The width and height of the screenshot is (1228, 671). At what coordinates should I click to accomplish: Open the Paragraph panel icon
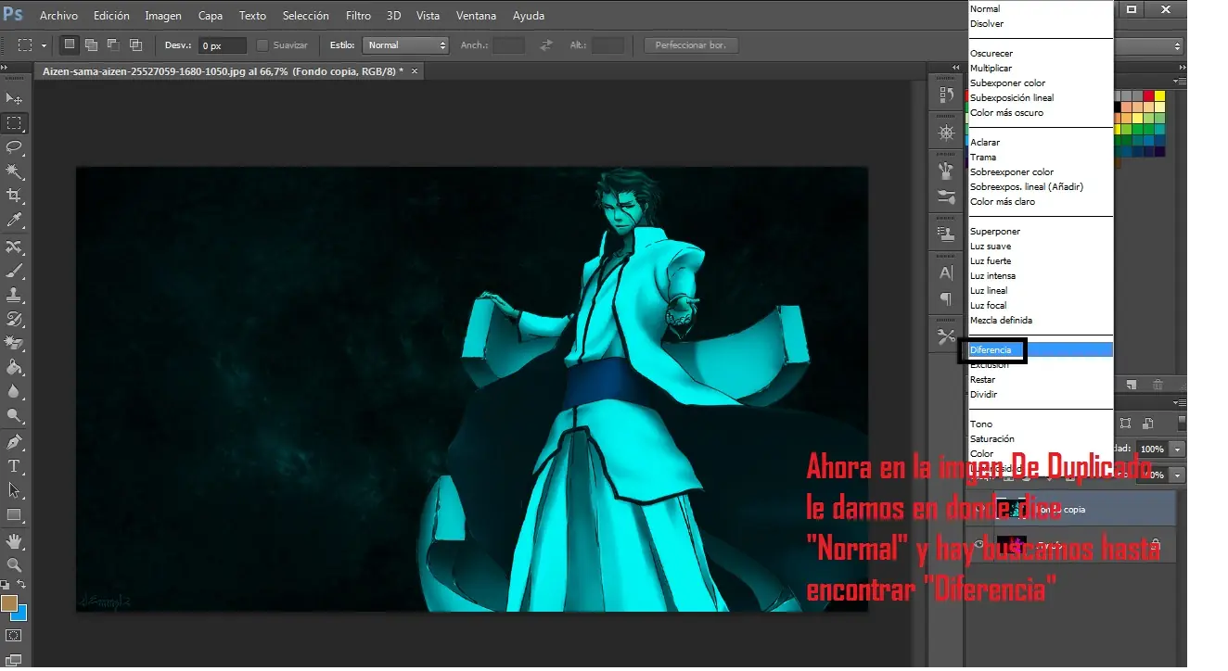point(946,298)
